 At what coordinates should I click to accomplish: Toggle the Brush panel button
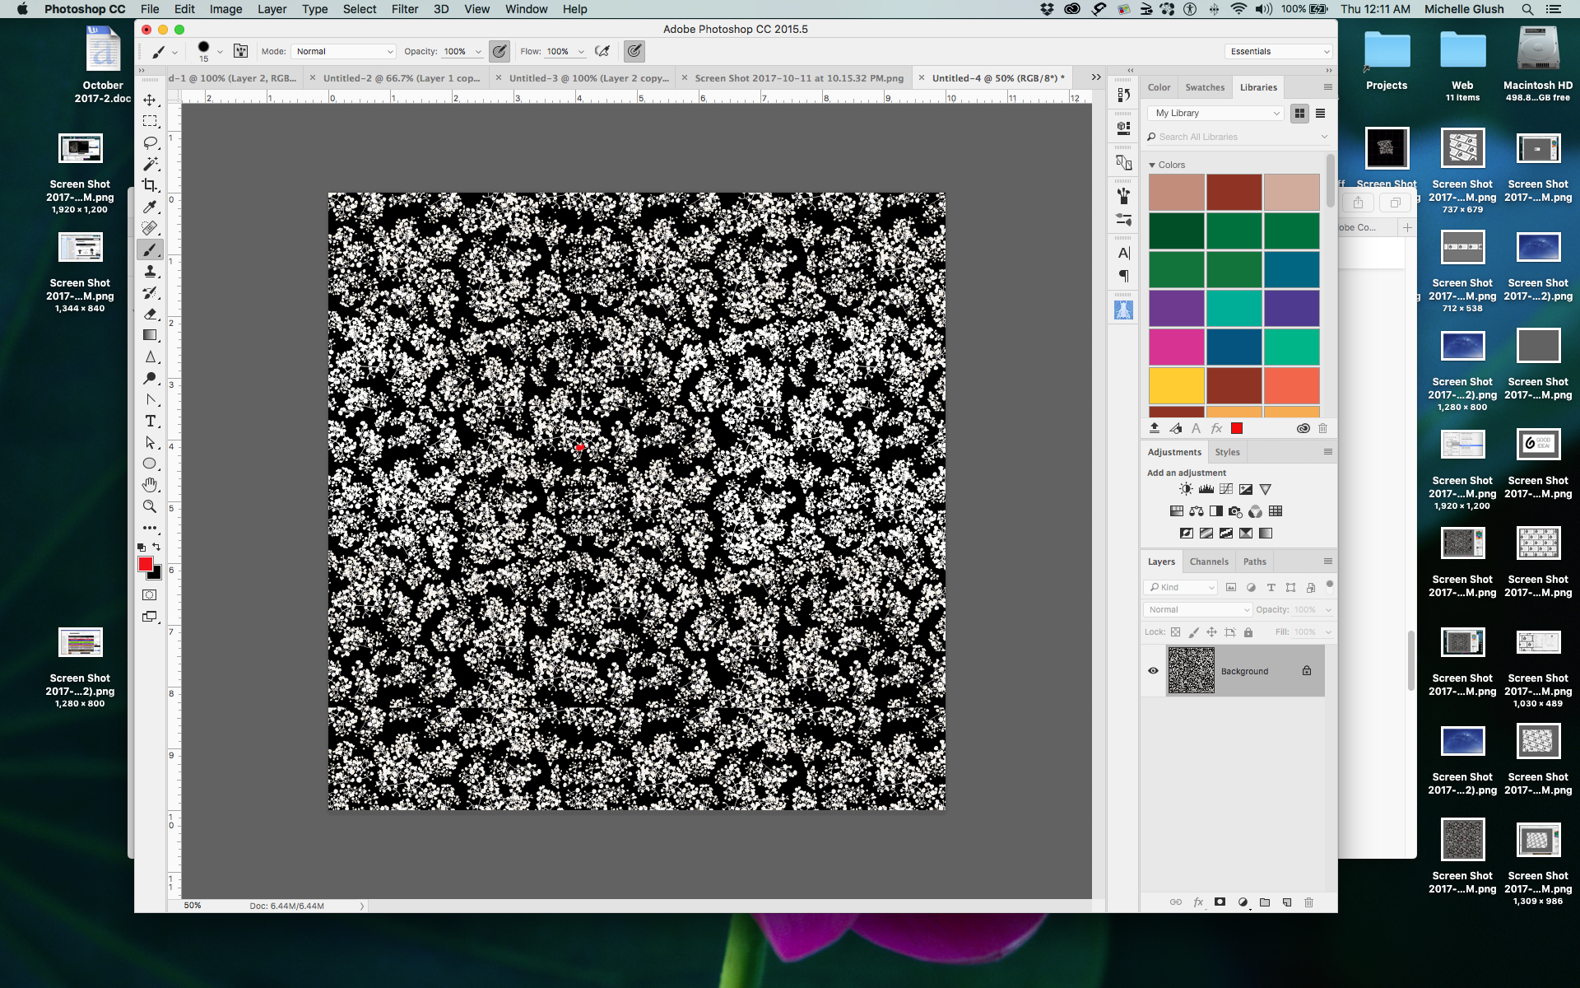[x=240, y=51]
